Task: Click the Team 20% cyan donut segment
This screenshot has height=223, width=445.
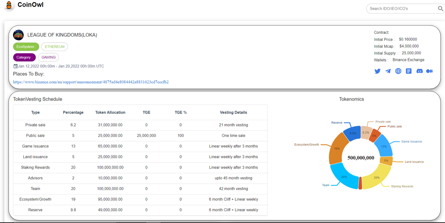Action: [345, 176]
